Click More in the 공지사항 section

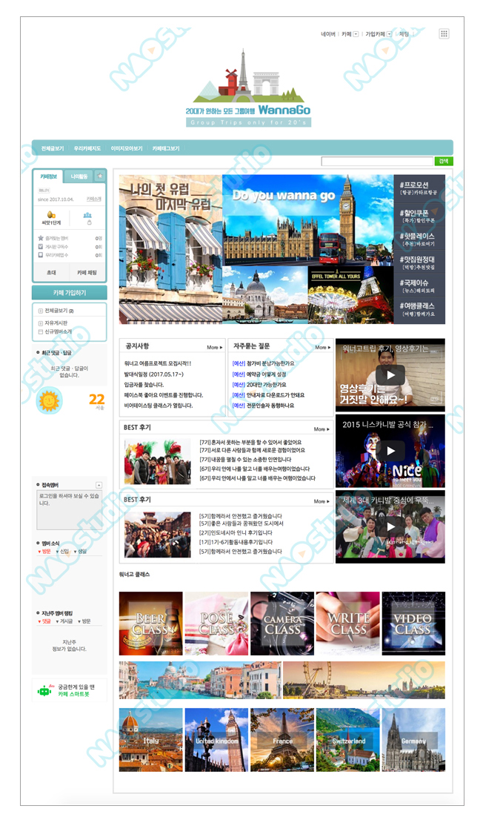(215, 348)
